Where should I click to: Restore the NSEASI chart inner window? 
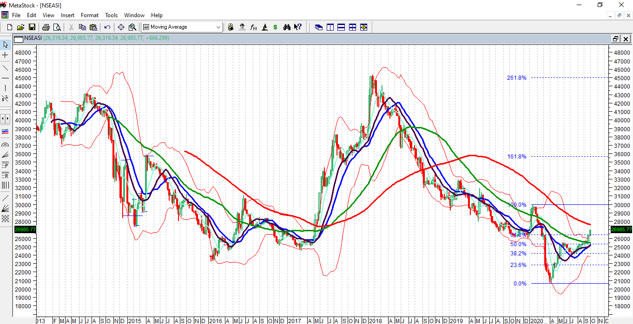point(615,39)
